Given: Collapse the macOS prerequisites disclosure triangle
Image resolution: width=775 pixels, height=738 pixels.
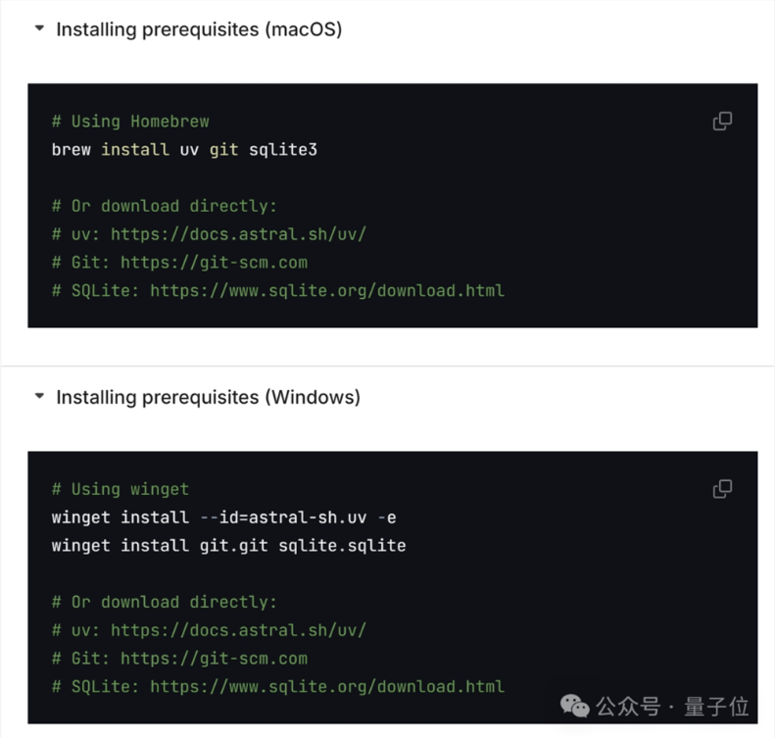Looking at the screenshot, I should point(39,29).
